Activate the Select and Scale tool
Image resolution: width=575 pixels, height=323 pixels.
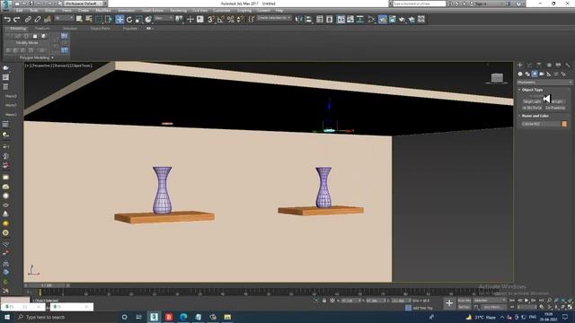tap(138, 20)
